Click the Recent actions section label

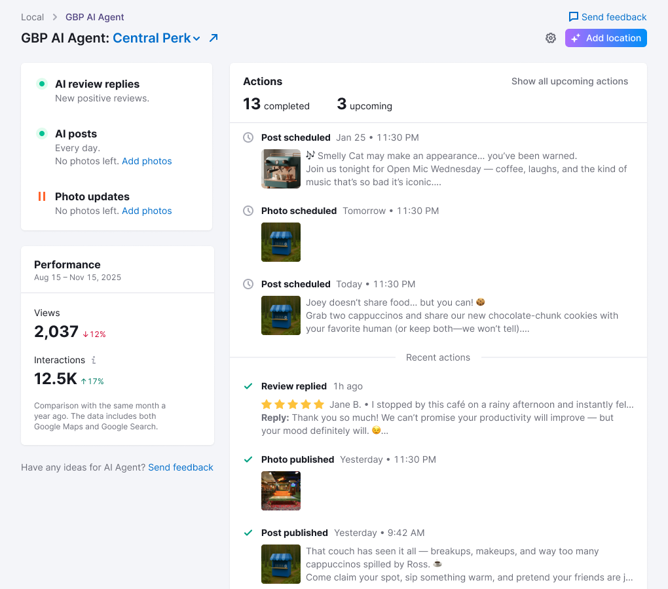point(438,357)
